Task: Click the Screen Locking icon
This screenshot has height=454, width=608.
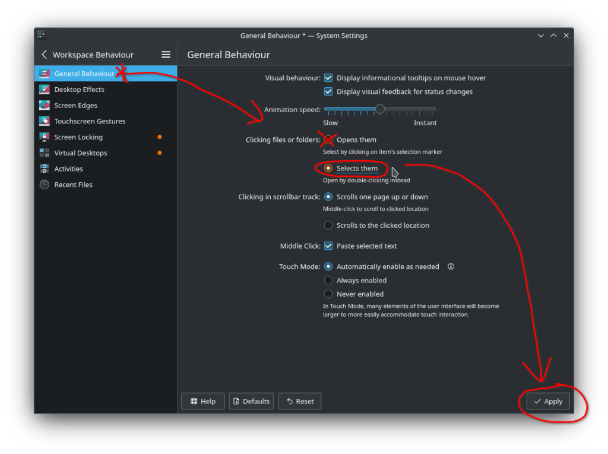Action: click(45, 137)
